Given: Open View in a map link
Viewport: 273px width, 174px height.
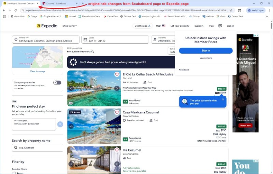Looking at the screenshot, I should click(x=38, y=72).
